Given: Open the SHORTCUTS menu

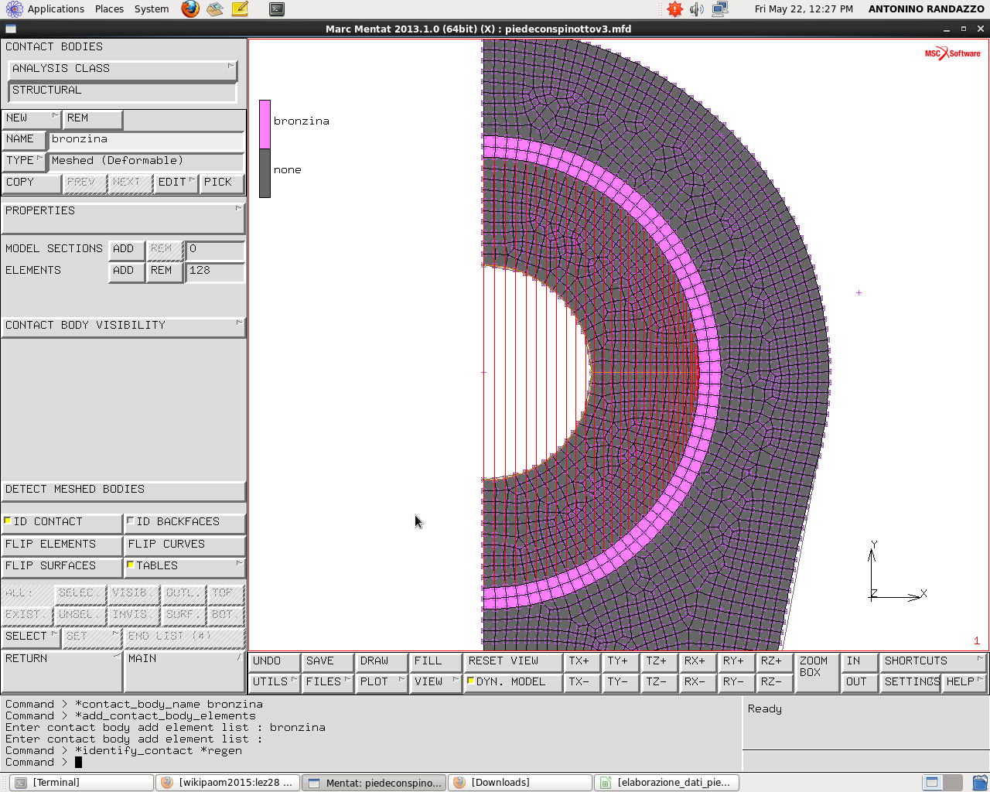Looking at the screenshot, I should coord(934,661).
